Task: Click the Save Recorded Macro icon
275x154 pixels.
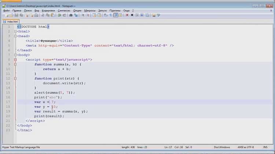Action: point(147,15)
